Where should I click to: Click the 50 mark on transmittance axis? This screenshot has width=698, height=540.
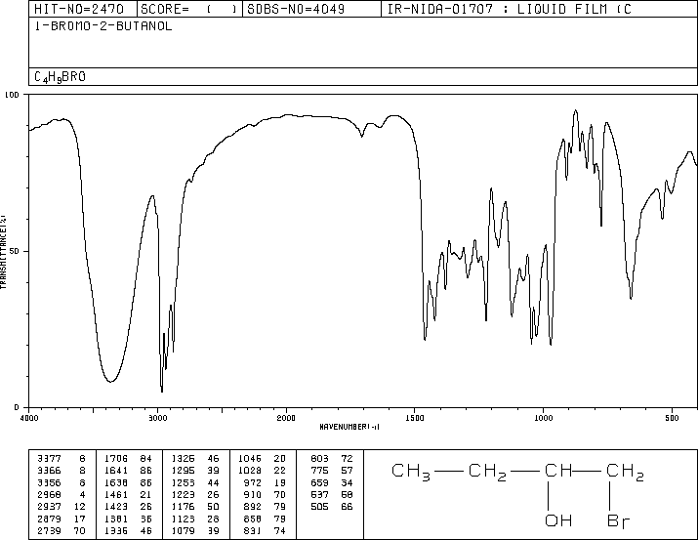pyautogui.click(x=15, y=251)
